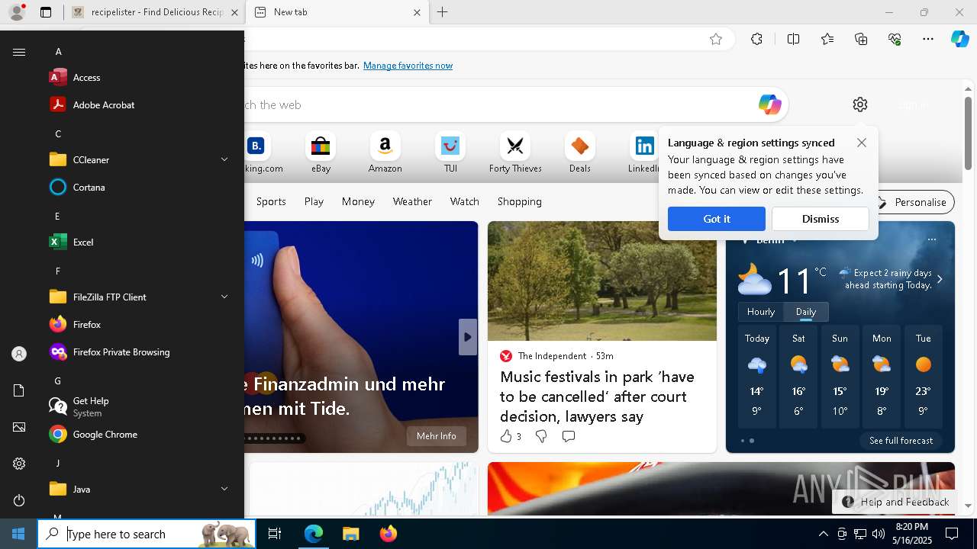Screen dimensions: 977x549
Task: Select the Play feed tab
Action: click(x=314, y=201)
